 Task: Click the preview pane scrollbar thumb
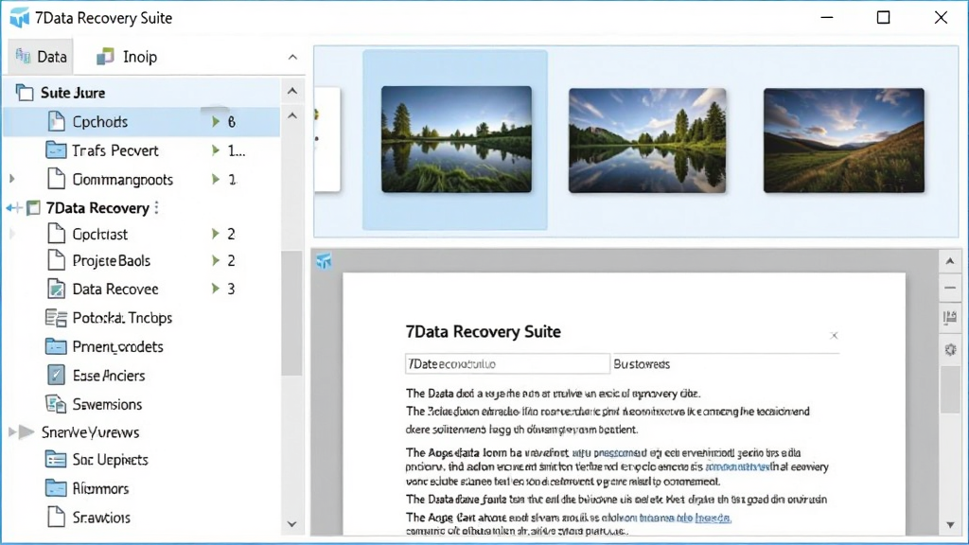click(x=950, y=390)
